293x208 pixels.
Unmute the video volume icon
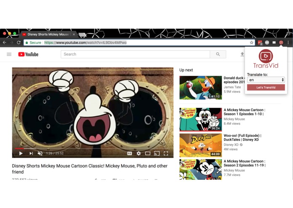click(x=40, y=153)
